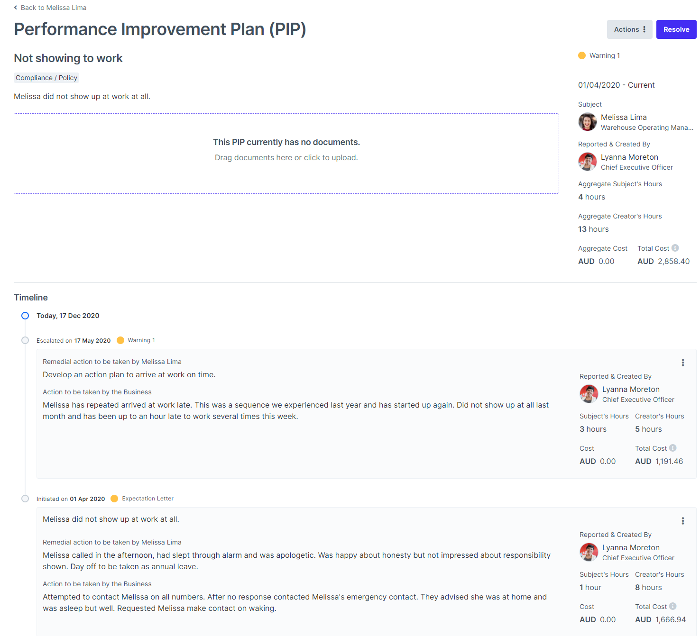Click Melissa Lima's avatar photo
Screen dimensions: 700x636
pos(587,122)
